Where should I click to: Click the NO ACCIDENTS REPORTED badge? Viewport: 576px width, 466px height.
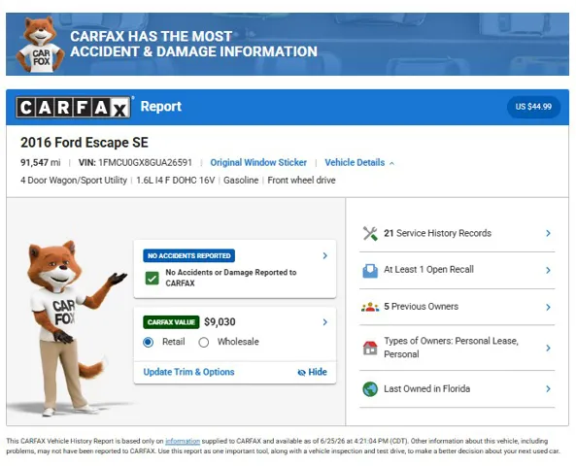click(188, 255)
